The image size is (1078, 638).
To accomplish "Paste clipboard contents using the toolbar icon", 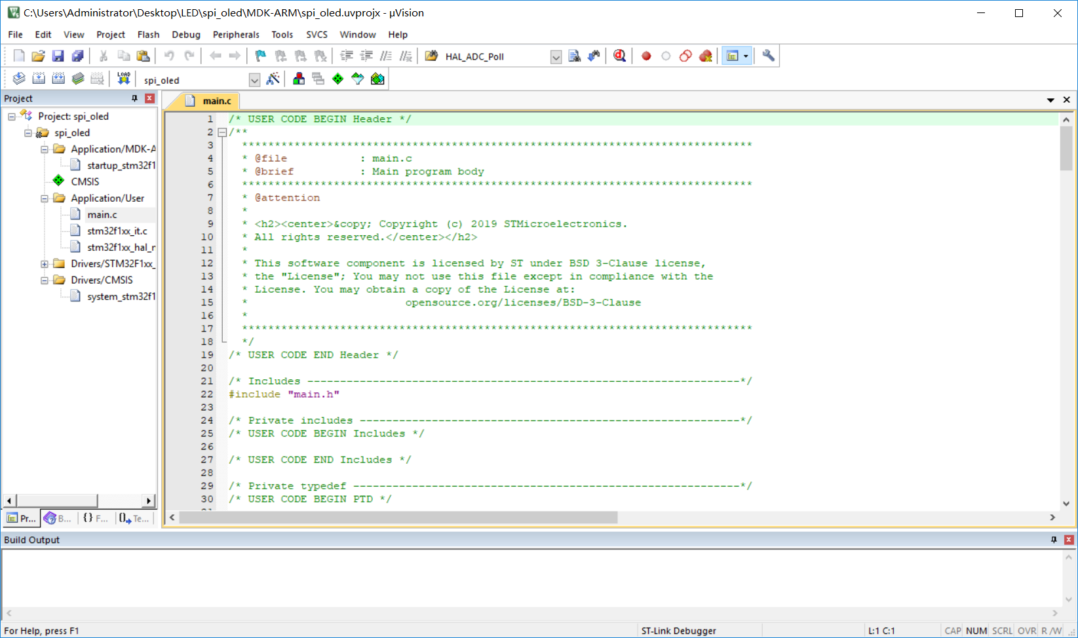I will pyautogui.click(x=143, y=56).
